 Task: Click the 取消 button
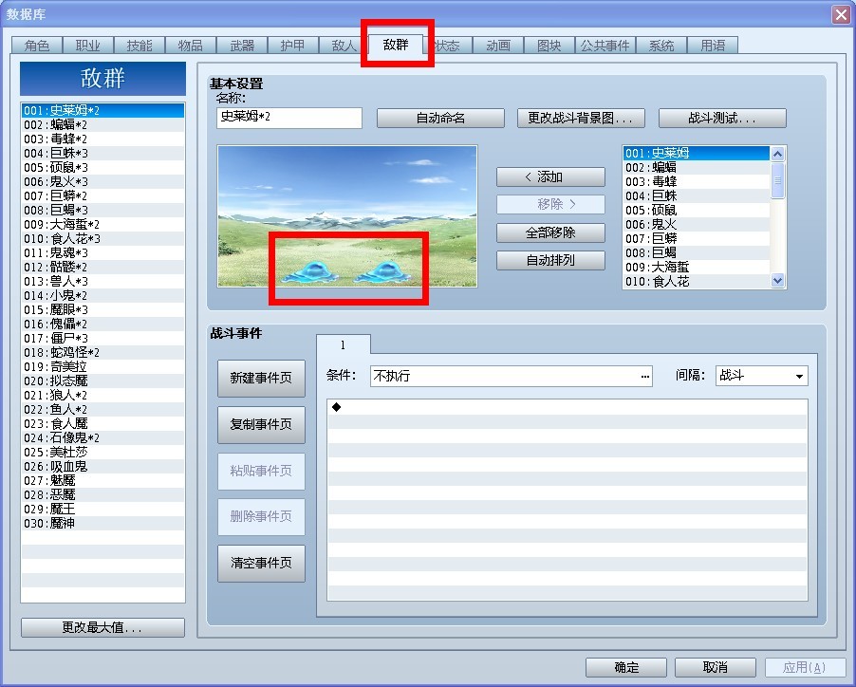716,667
